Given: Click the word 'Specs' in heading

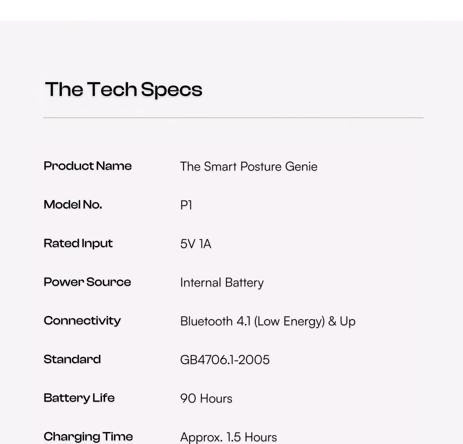Looking at the screenshot, I should [172, 90].
